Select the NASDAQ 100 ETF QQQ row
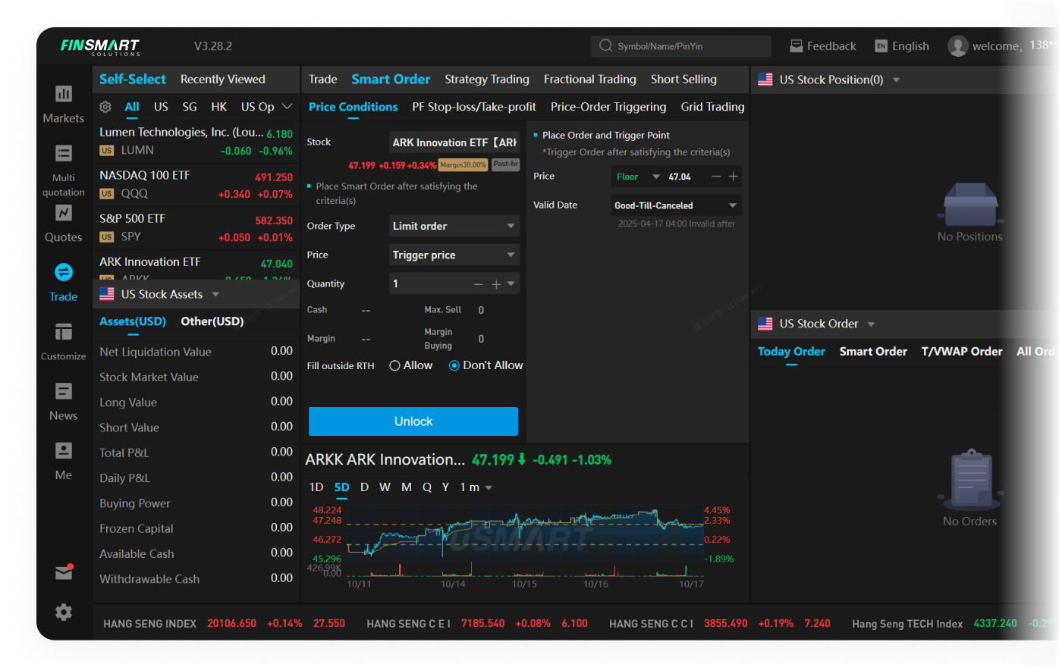The image size is (1059, 667). pyautogui.click(x=196, y=184)
